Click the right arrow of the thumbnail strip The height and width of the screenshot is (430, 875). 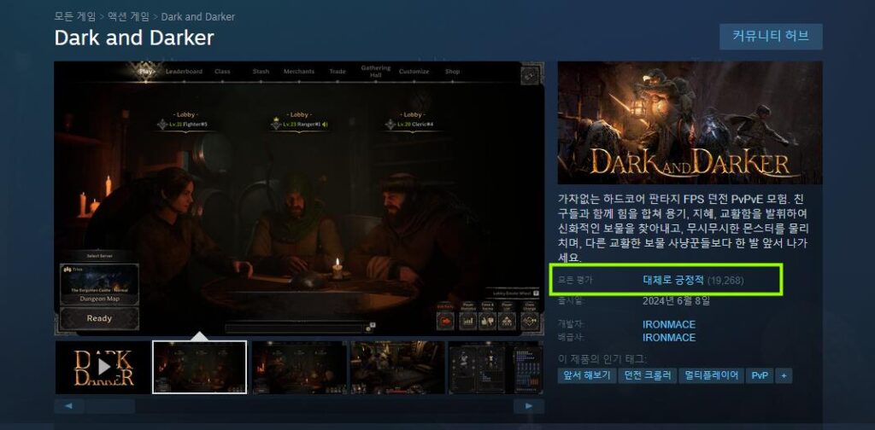point(529,406)
